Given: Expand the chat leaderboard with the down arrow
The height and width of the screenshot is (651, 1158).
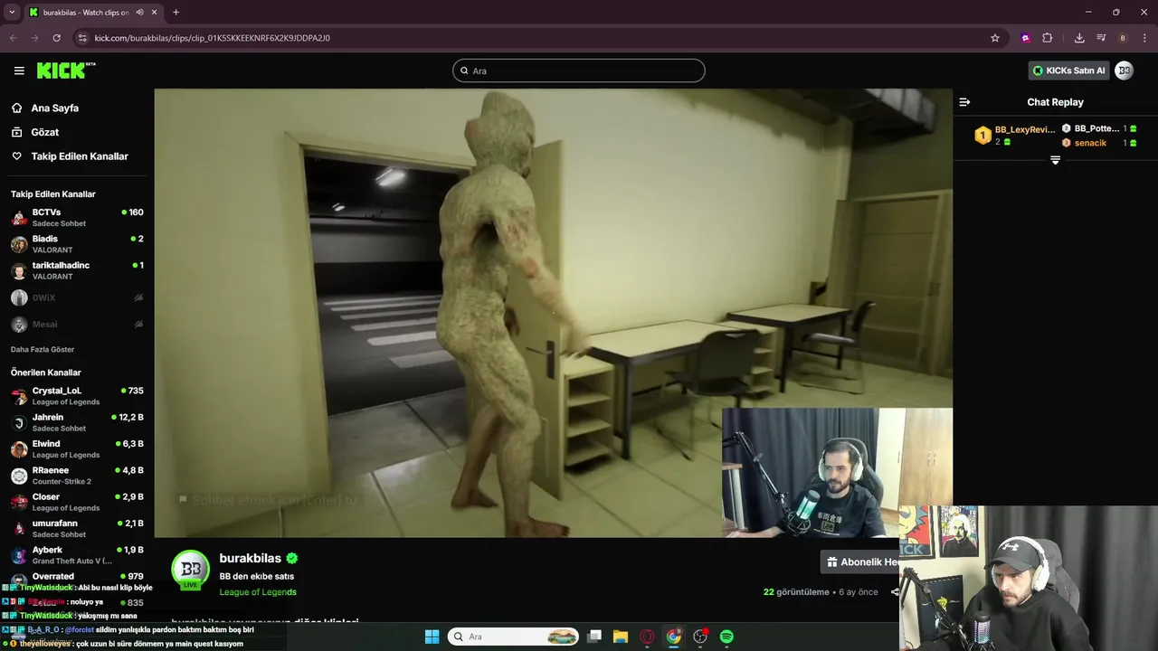Looking at the screenshot, I should click(x=1055, y=160).
